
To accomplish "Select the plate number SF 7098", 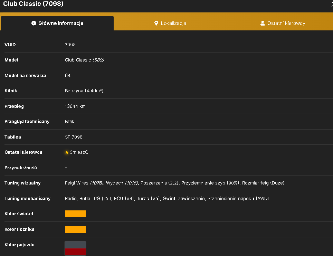I will click(x=74, y=137).
